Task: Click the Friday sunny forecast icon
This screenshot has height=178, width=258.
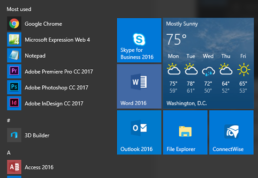Action: tap(243, 69)
